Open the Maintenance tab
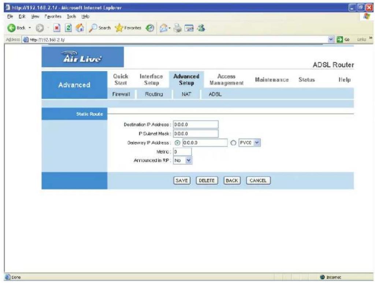375x283 pixels. click(x=272, y=79)
